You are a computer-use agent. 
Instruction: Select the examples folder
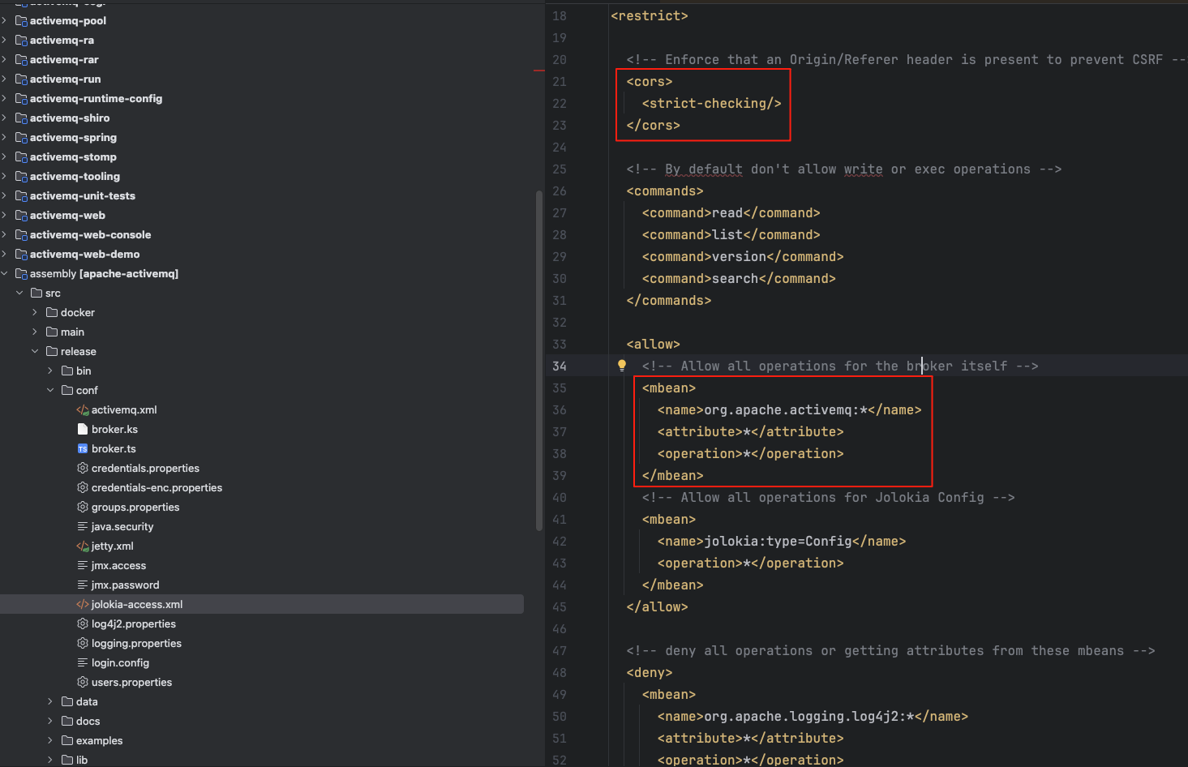click(99, 741)
